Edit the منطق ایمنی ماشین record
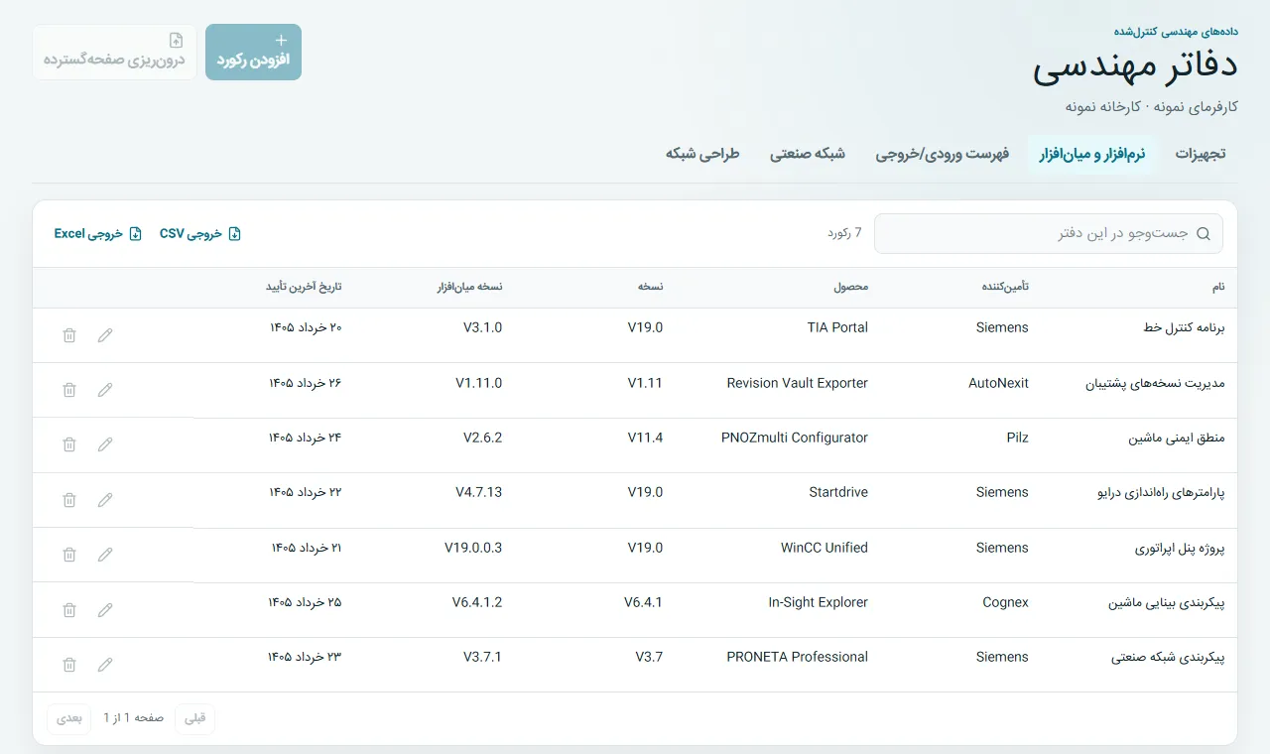1270x754 pixels. [x=105, y=444]
